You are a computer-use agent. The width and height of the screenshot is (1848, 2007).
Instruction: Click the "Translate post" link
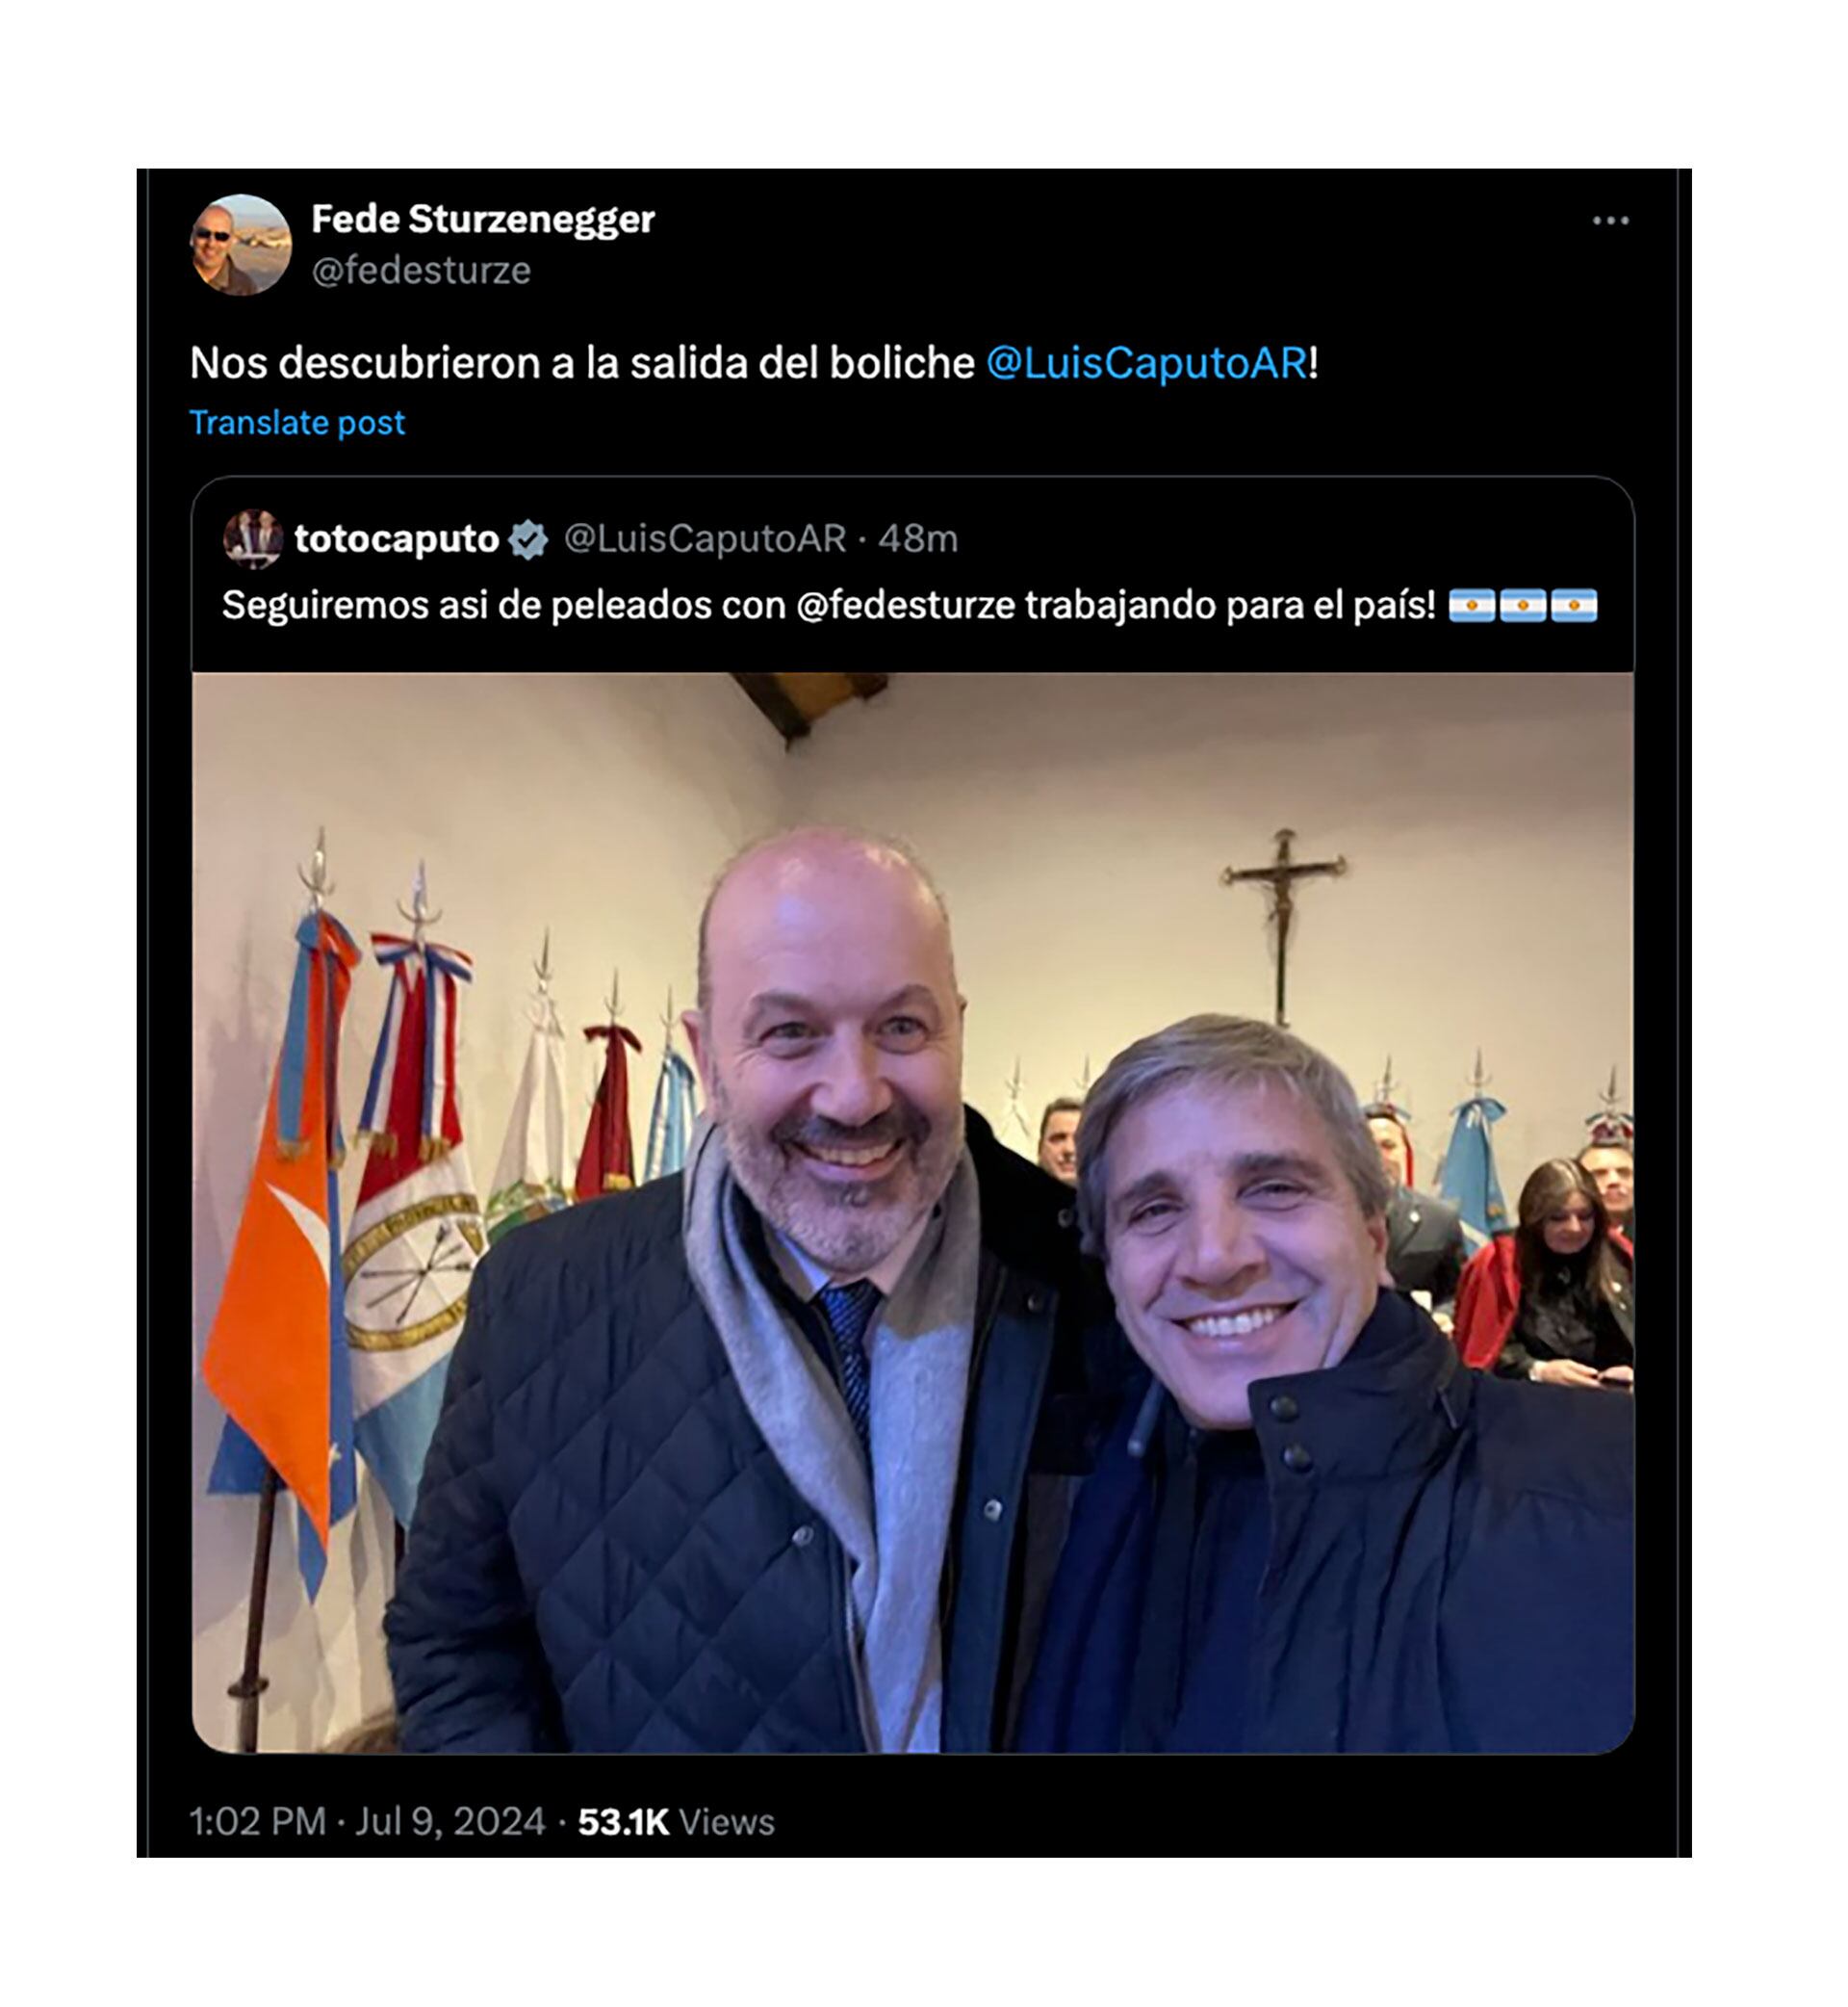(297, 423)
